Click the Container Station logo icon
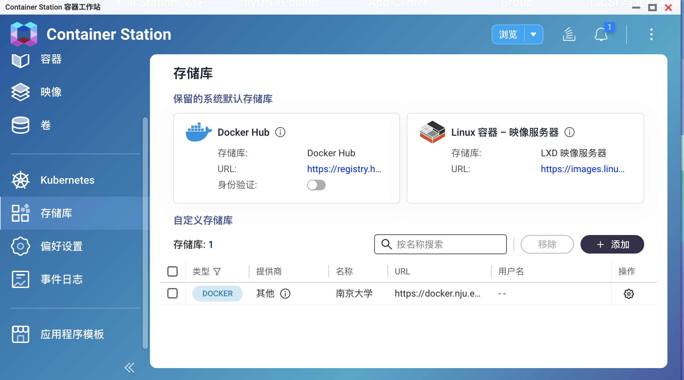The width and height of the screenshot is (684, 380). coord(24,34)
